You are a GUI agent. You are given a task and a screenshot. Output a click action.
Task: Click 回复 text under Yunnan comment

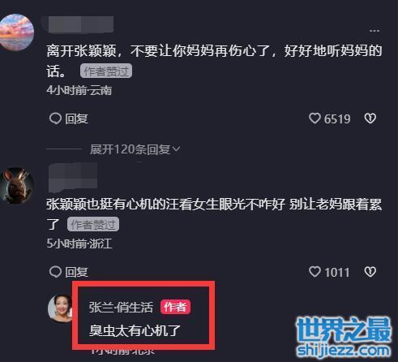tap(77, 119)
